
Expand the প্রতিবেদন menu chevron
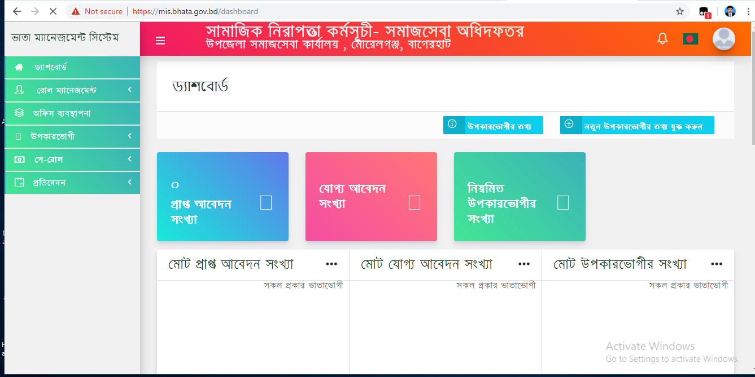(129, 182)
